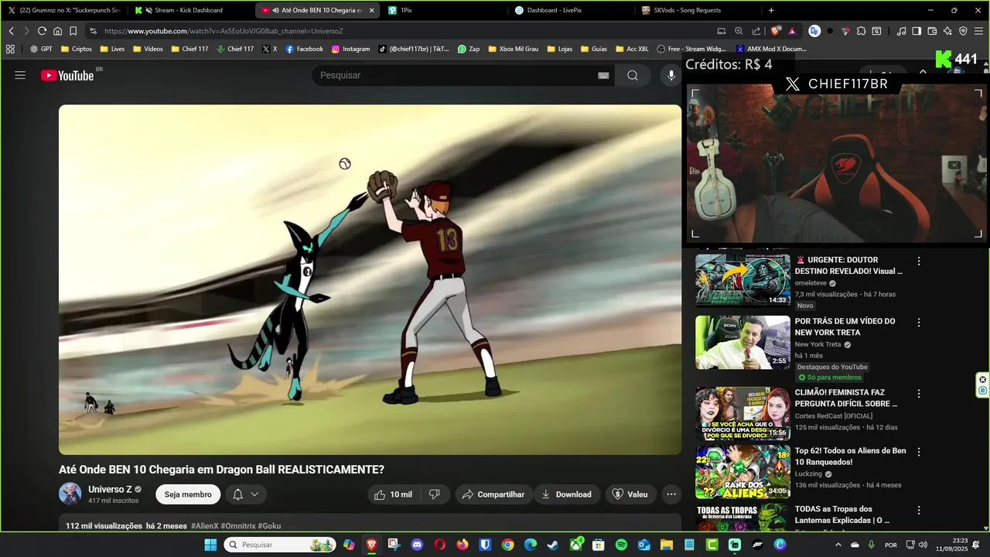Image resolution: width=990 pixels, height=557 pixels.
Task: Open Doutor Destino Revelado video thumbnail
Action: point(742,280)
